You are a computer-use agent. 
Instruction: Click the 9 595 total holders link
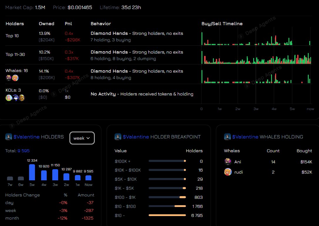23,151
